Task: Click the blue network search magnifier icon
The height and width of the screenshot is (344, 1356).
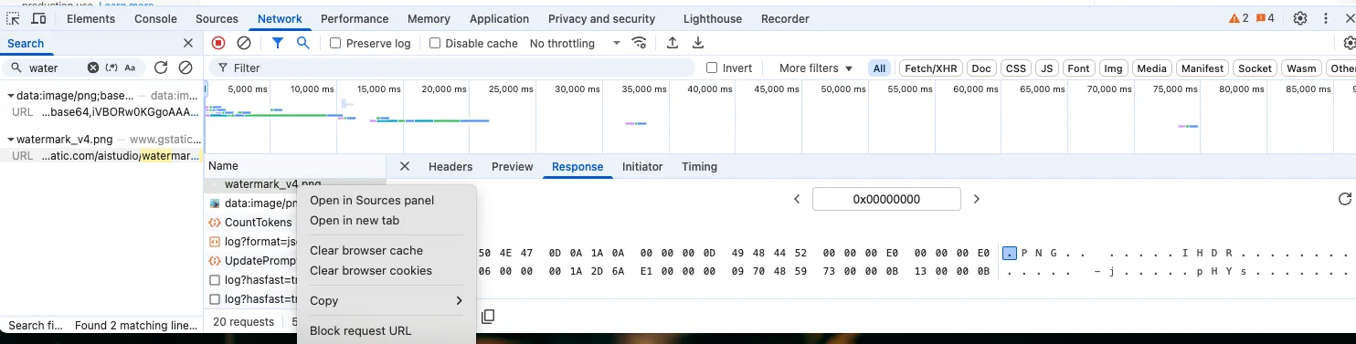Action: tap(303, 43)
